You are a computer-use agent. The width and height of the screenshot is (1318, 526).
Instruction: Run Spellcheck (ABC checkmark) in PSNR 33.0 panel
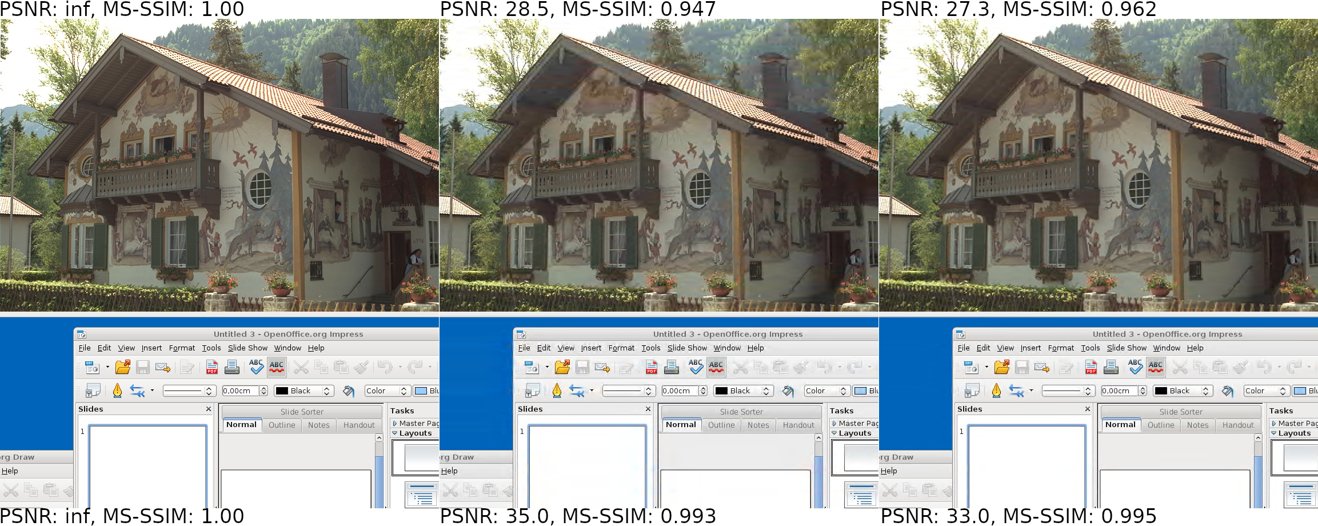click(x=1135, y=366)
